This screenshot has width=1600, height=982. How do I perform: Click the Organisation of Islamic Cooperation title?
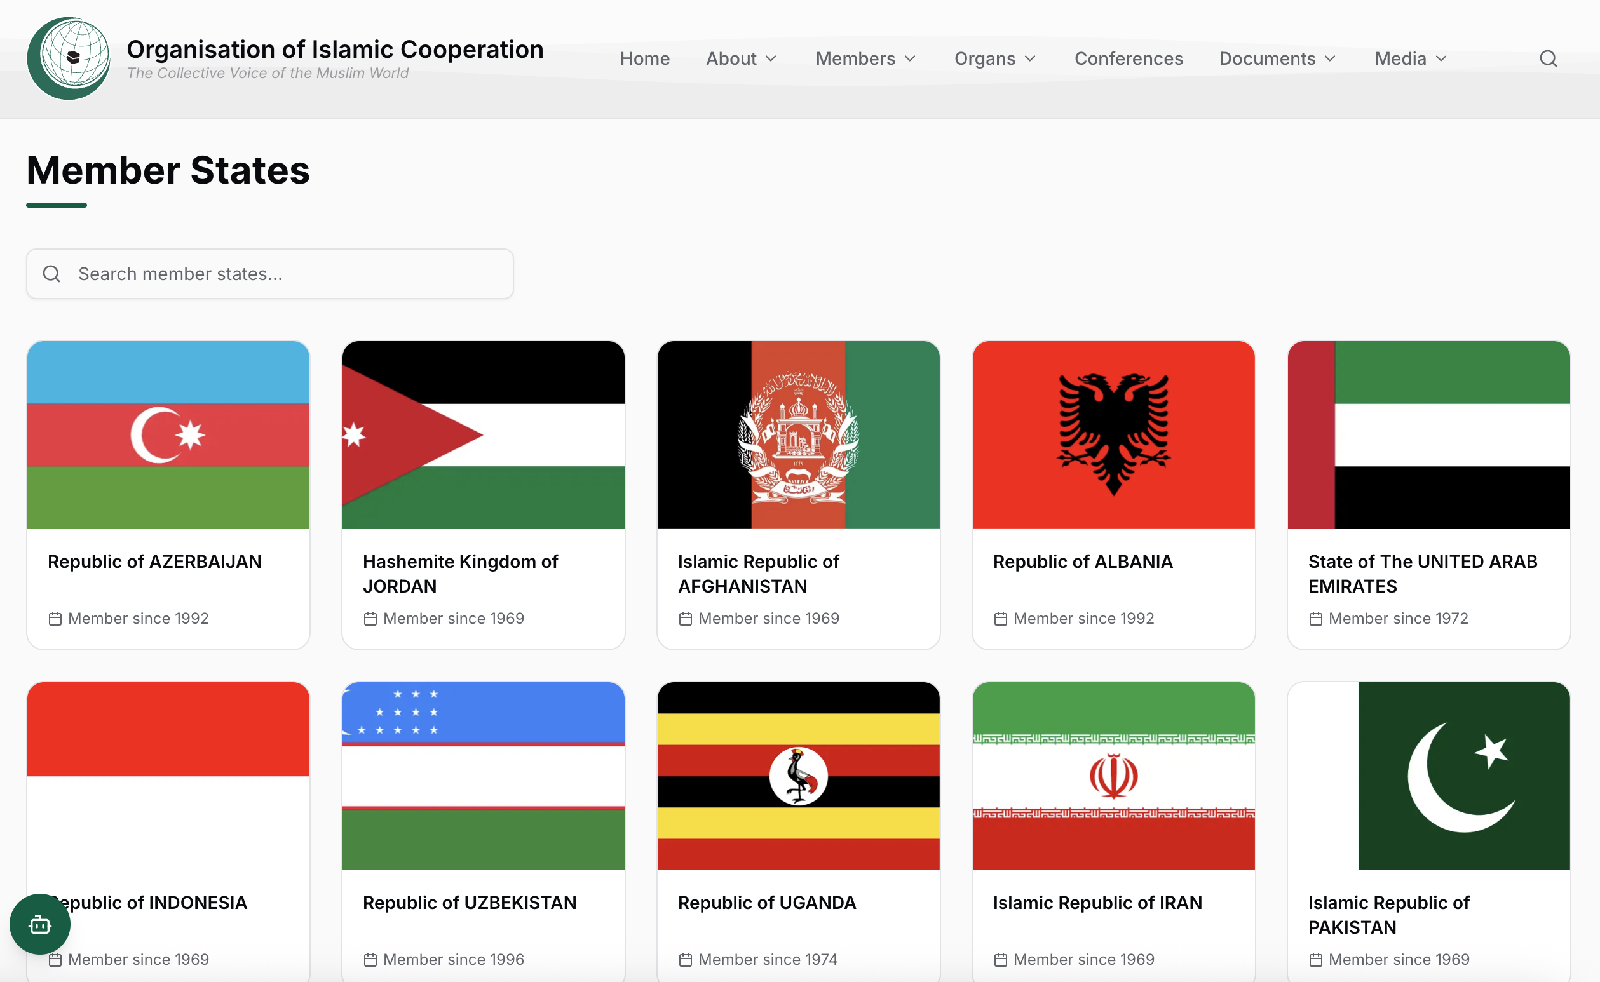pos(335,50)
